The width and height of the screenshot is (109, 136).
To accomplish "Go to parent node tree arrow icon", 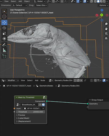I will click(92, 81).
